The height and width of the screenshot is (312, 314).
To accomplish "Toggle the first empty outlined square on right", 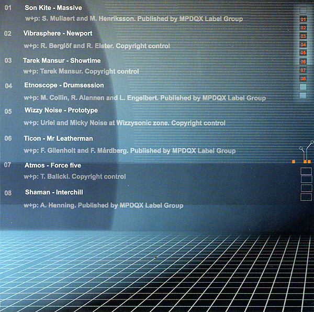I will coord(306,171).
